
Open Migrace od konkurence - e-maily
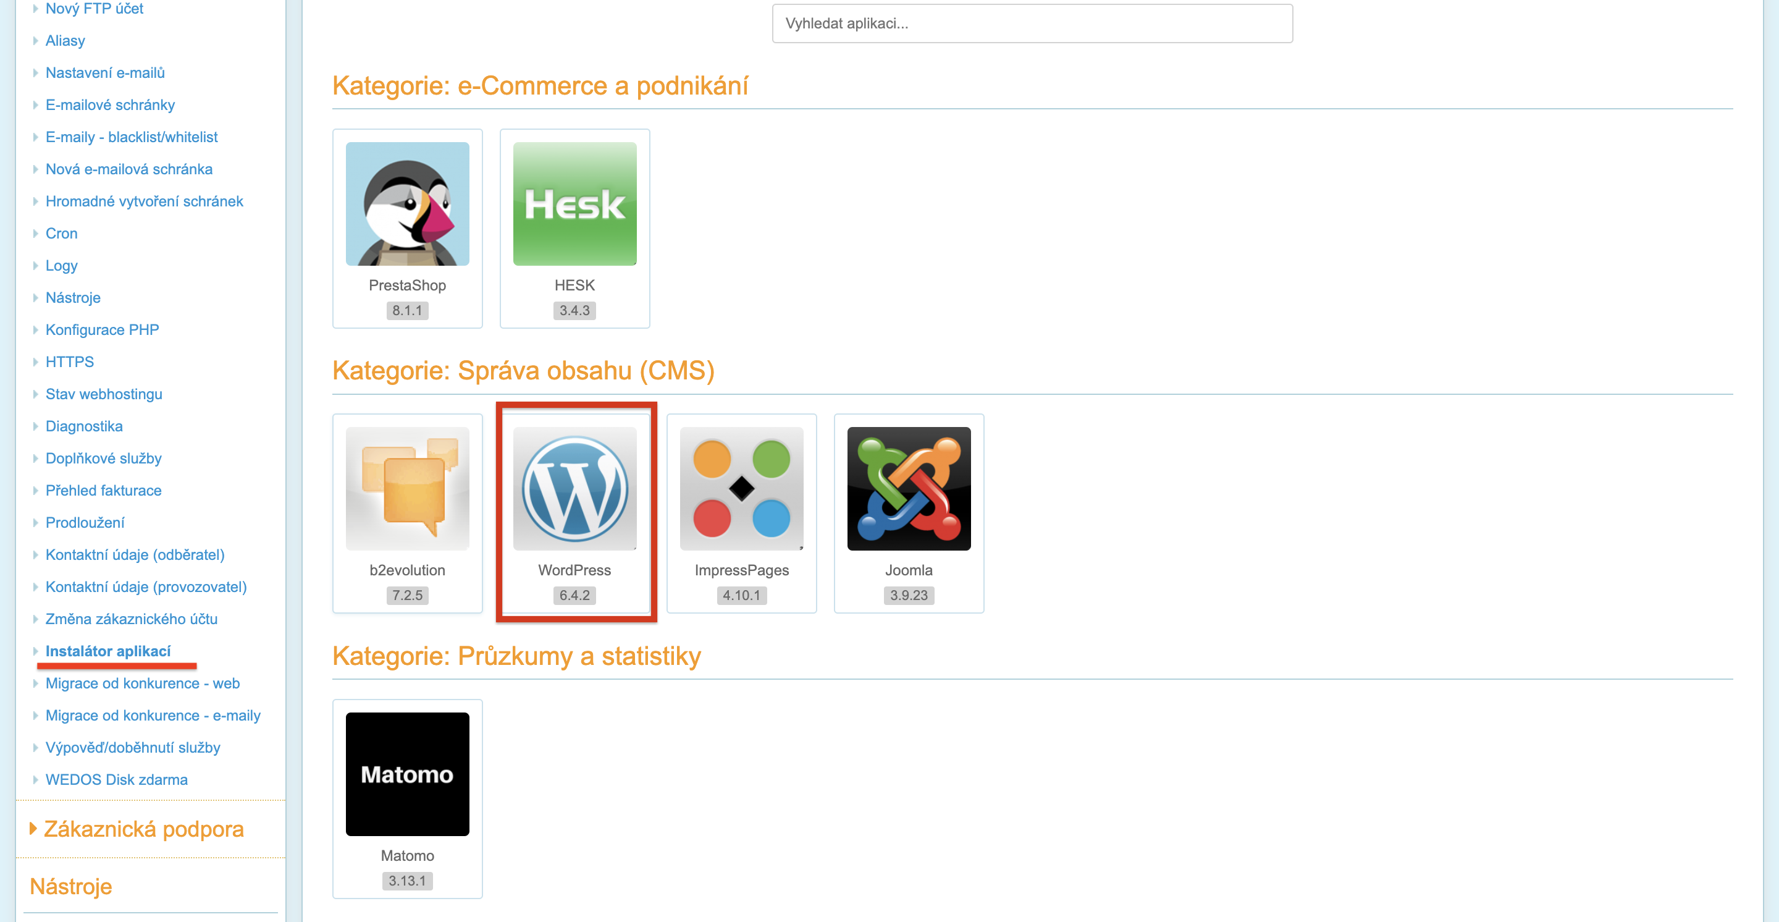tap(153, 716)
